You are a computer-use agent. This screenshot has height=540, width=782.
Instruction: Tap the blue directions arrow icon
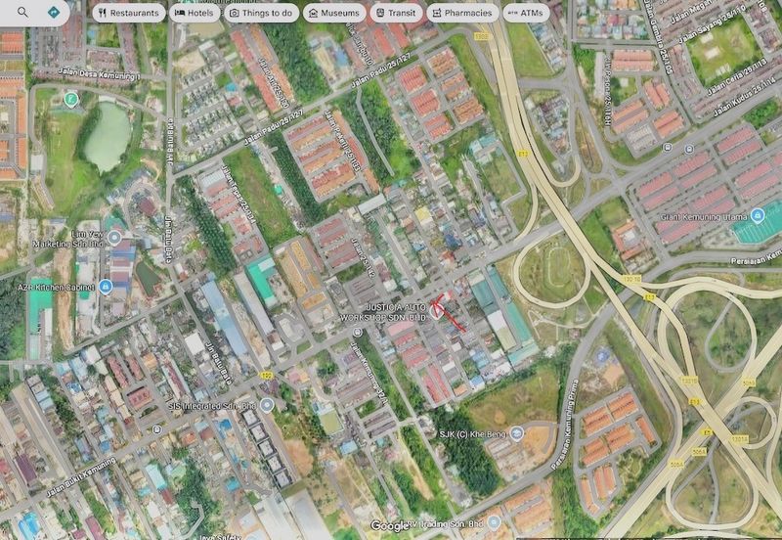click(x=54, y=12)
